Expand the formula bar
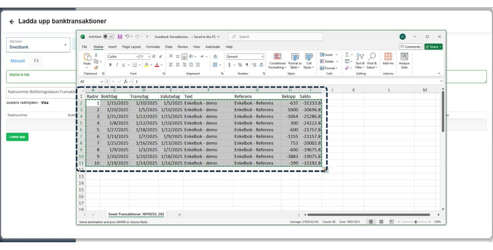 point(441,82)
